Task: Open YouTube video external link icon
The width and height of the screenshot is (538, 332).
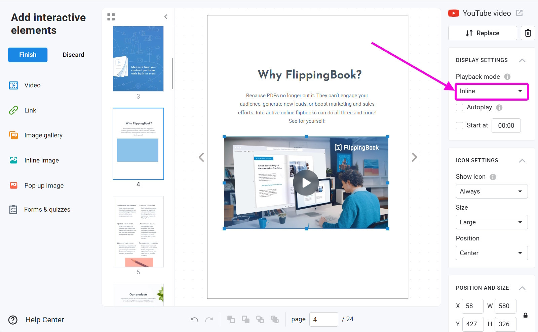Action: tap(520, 13)
